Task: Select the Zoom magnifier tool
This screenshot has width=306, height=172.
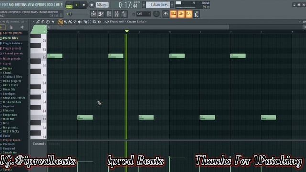Action: pyautogui.click(x=95, y=22)
